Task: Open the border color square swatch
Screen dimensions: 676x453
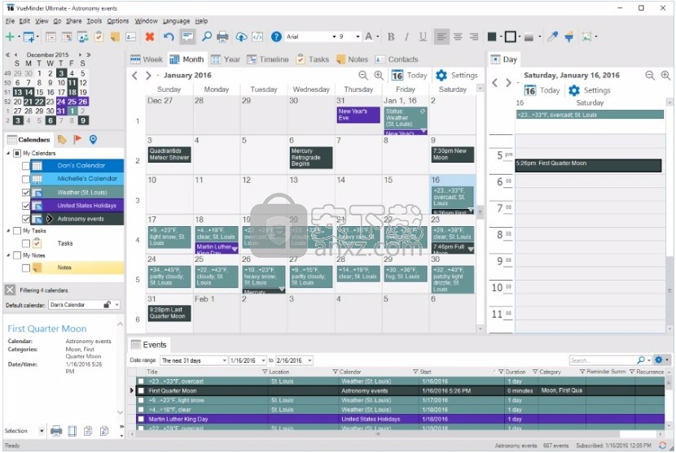Action: pos(510,37)
